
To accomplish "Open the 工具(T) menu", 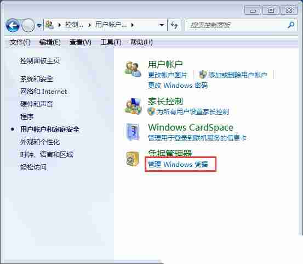I will [111, 42].
